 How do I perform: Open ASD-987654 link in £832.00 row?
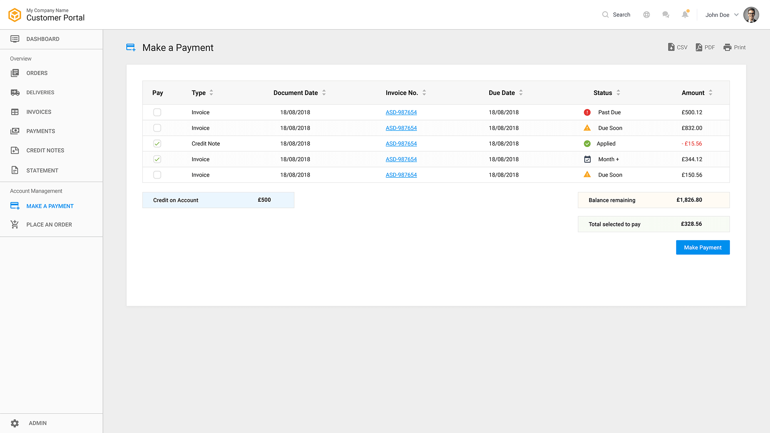pos(401,128)
